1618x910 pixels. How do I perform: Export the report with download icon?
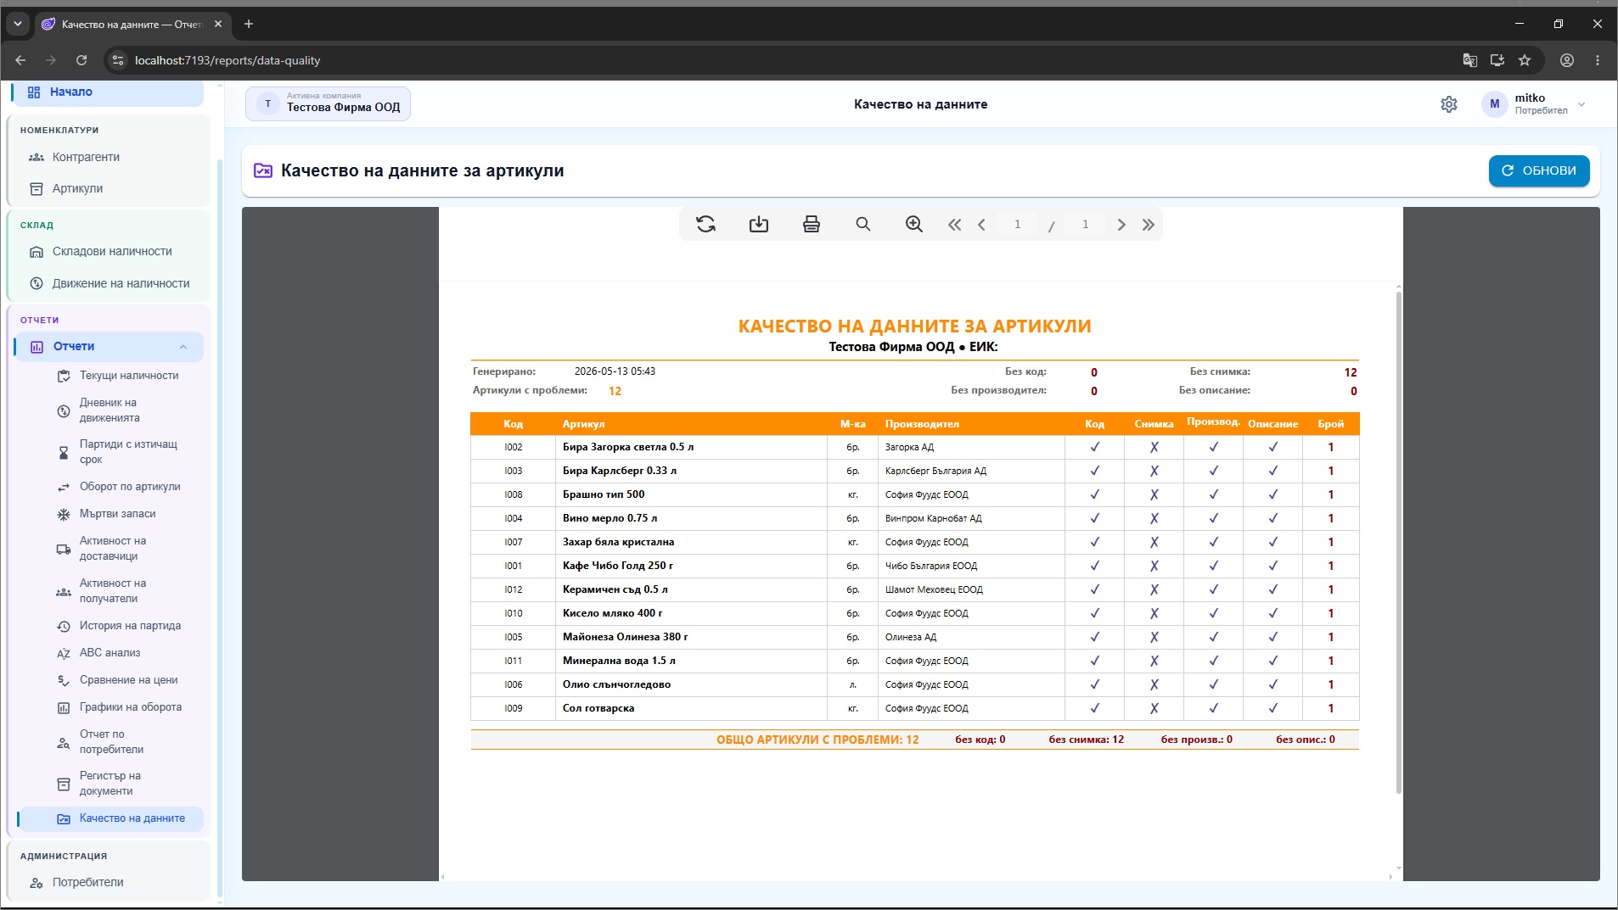coord(759,225)
